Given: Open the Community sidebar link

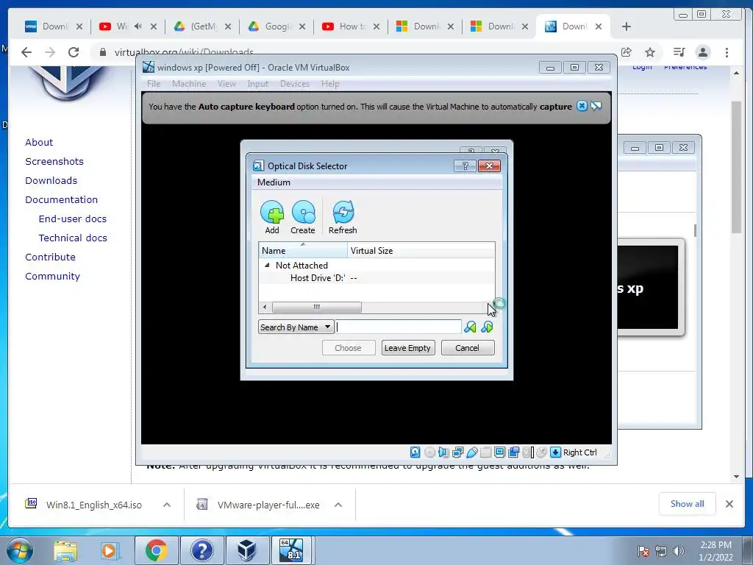Looking at the screenshot, I should pos(52,277).
